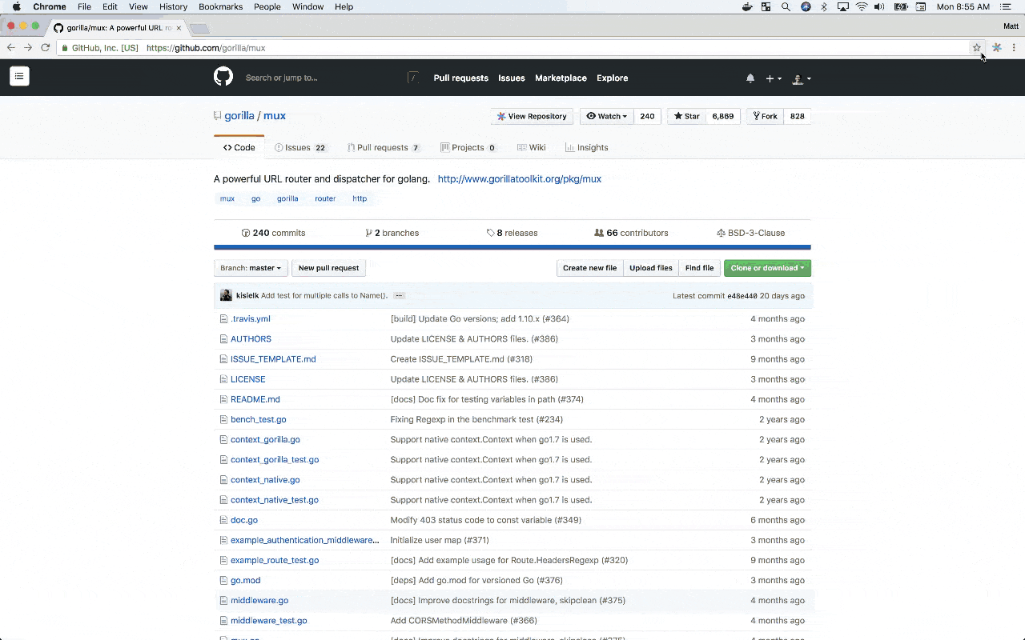Bookmark this page with the star icon
Screen dimensions: 1025x640
[x=977, y=48]
